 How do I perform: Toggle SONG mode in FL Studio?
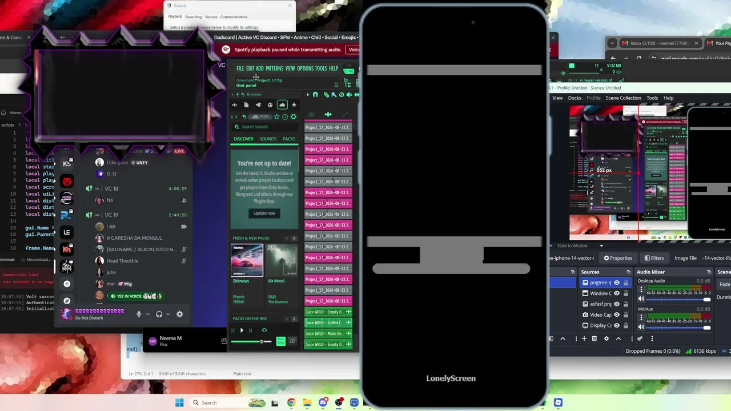tap(349, 71)
